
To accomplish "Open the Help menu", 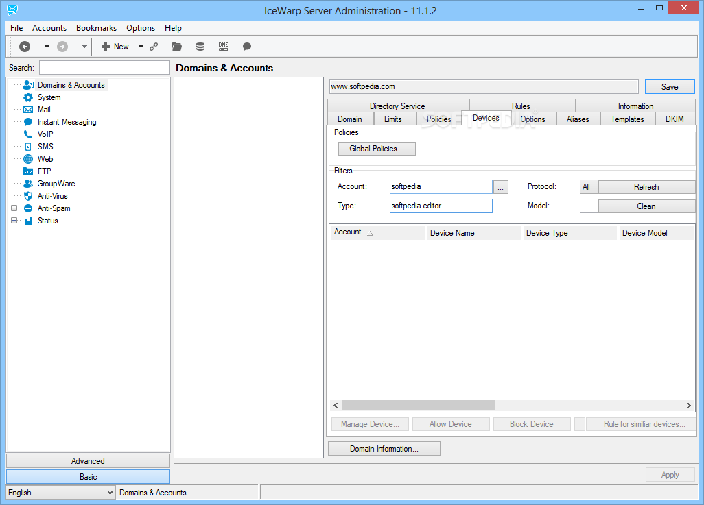I will [173, 28].
